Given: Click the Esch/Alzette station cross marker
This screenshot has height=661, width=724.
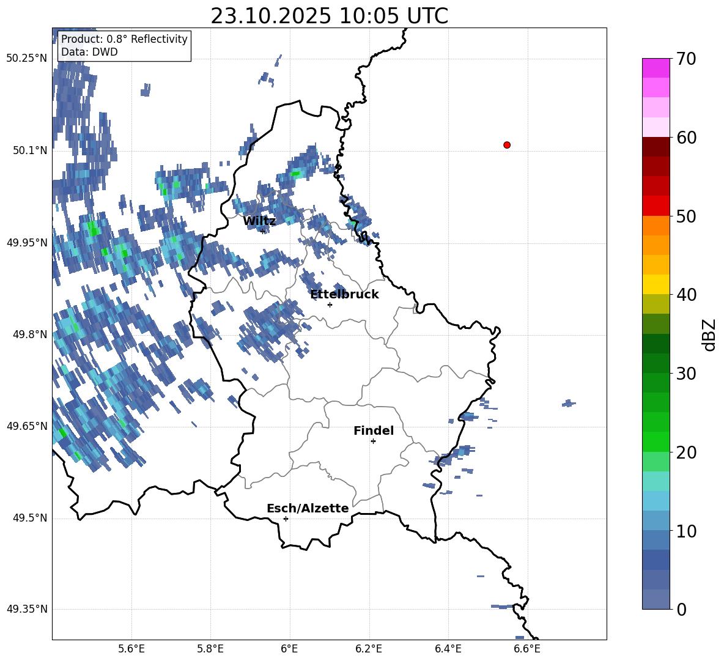Looking at the screenshot, I should point(286,519).
